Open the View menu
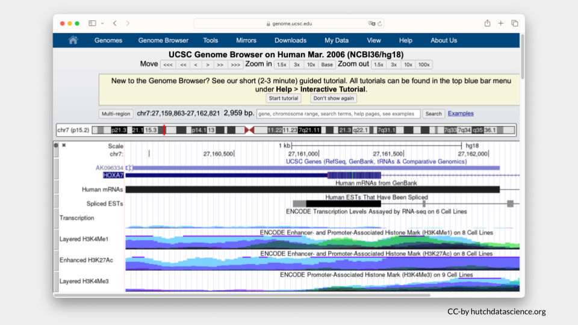 (x=374, y=40)
